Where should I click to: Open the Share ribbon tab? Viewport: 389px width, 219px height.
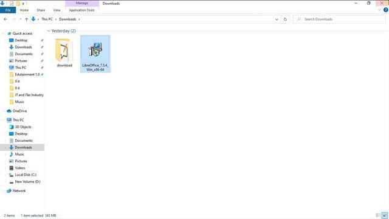[41, 10]
